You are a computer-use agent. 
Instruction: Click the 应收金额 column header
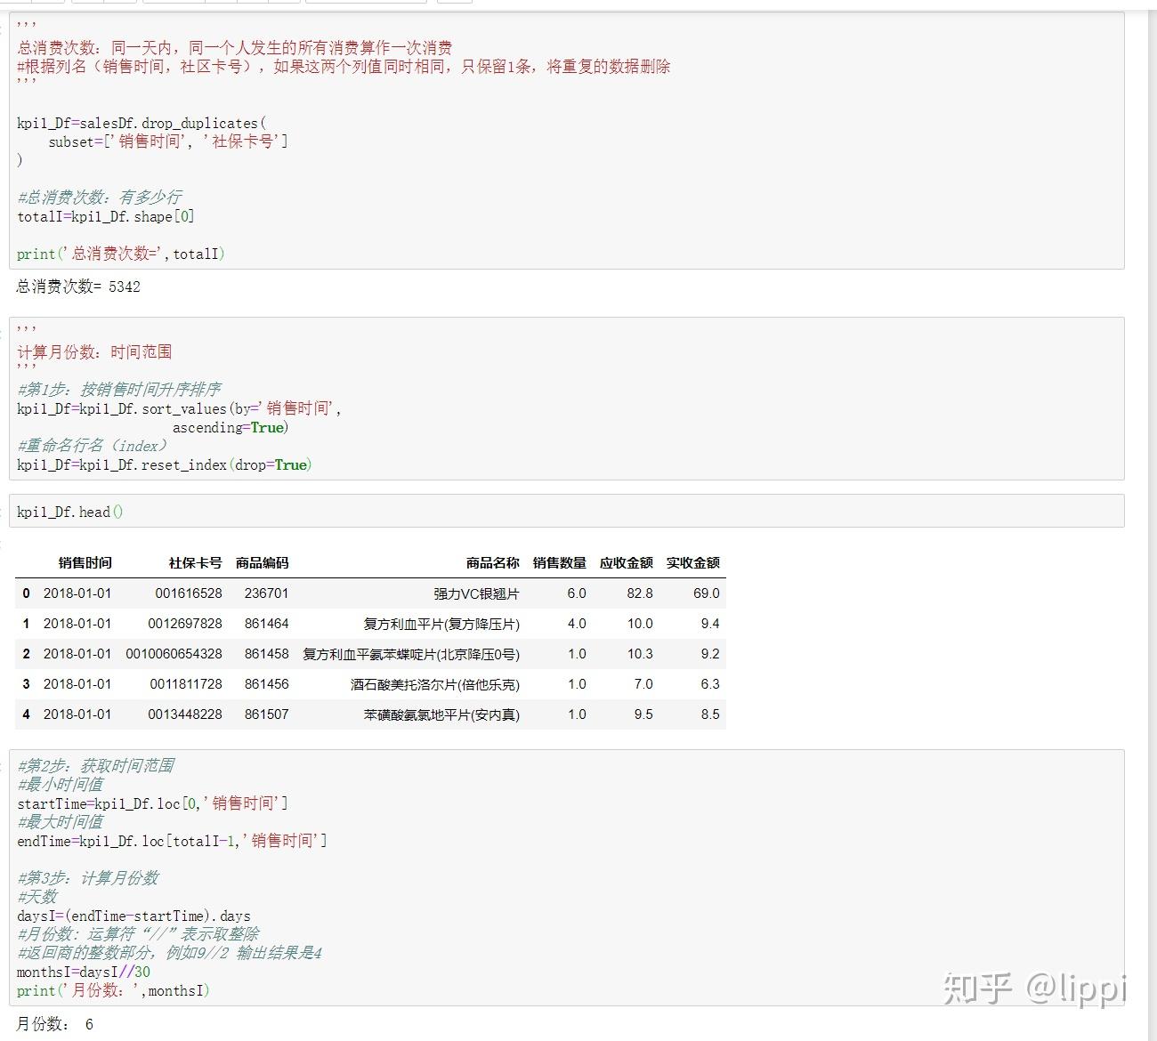[x=627, y=562]
